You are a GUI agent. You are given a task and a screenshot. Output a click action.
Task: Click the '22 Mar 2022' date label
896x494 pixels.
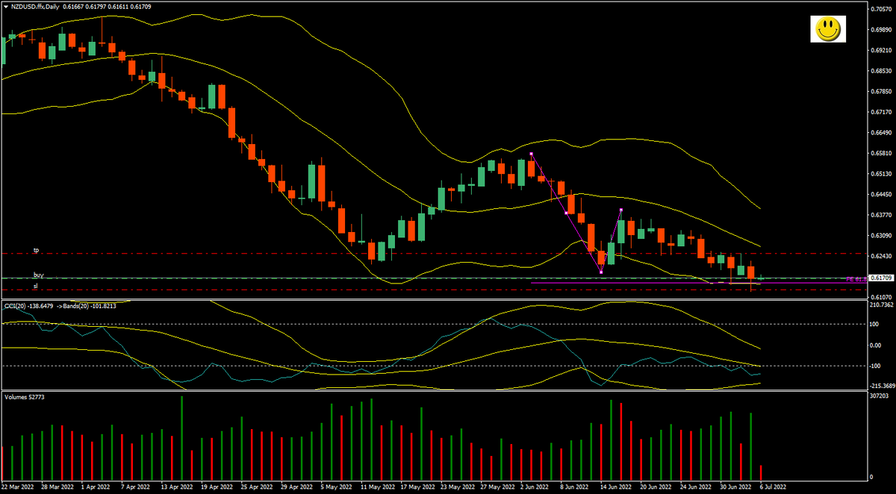(x=16, y=486)
